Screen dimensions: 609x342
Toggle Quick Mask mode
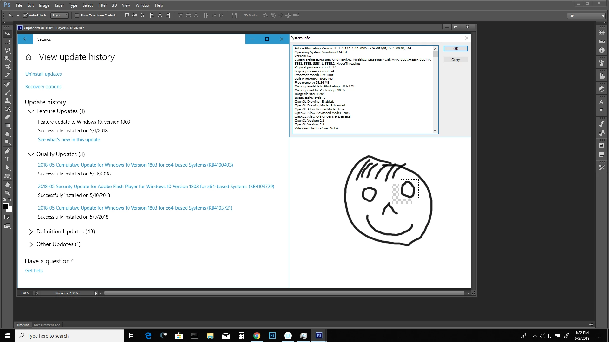(7, 217)
